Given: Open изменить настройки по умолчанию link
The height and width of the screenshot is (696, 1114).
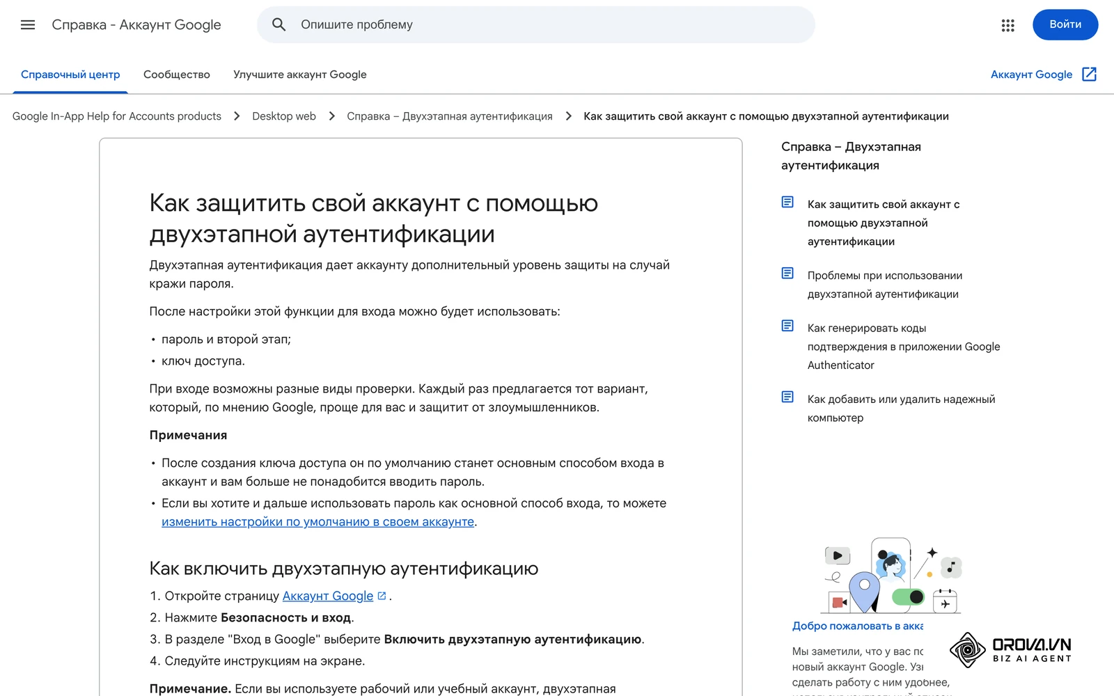Looking at the screenshot, I should point(317,522).
